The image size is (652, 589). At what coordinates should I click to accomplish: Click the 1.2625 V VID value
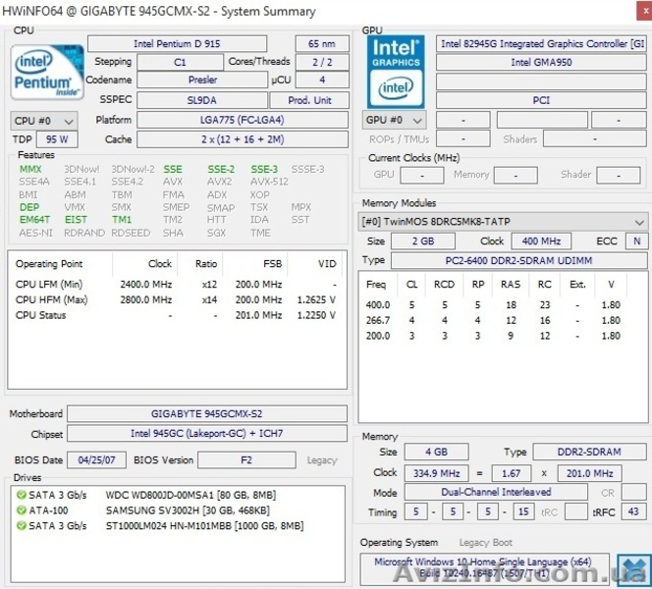(316, 299)
